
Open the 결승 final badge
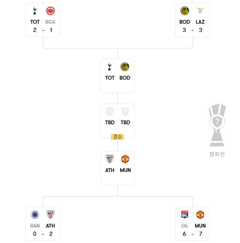coord(117,137)
